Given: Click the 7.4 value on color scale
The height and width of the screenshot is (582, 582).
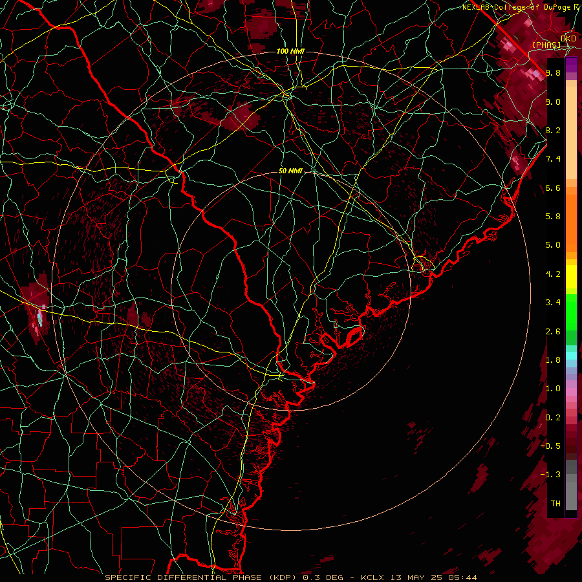Looking at the screenshot, I should tap(553, 159).
